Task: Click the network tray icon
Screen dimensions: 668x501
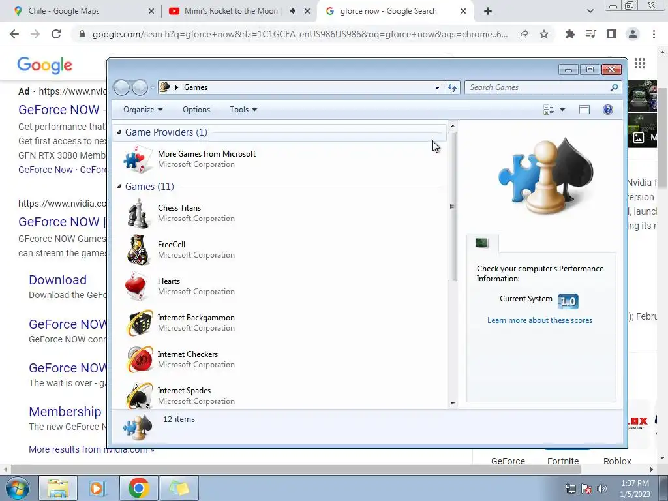Action: pos(570,489)
